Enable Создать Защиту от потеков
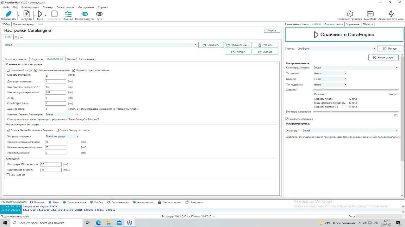 (x=57, y=130)
